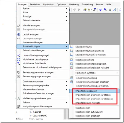Click the Temperatureinwirkung icon in the submenu

click(71, 78)
